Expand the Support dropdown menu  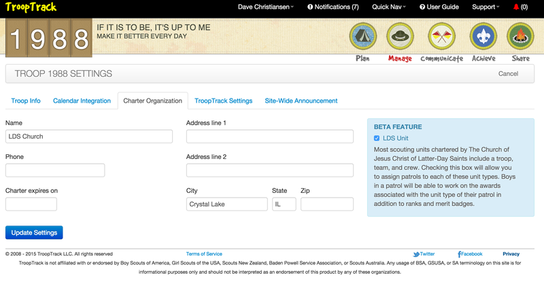point(486,7)
